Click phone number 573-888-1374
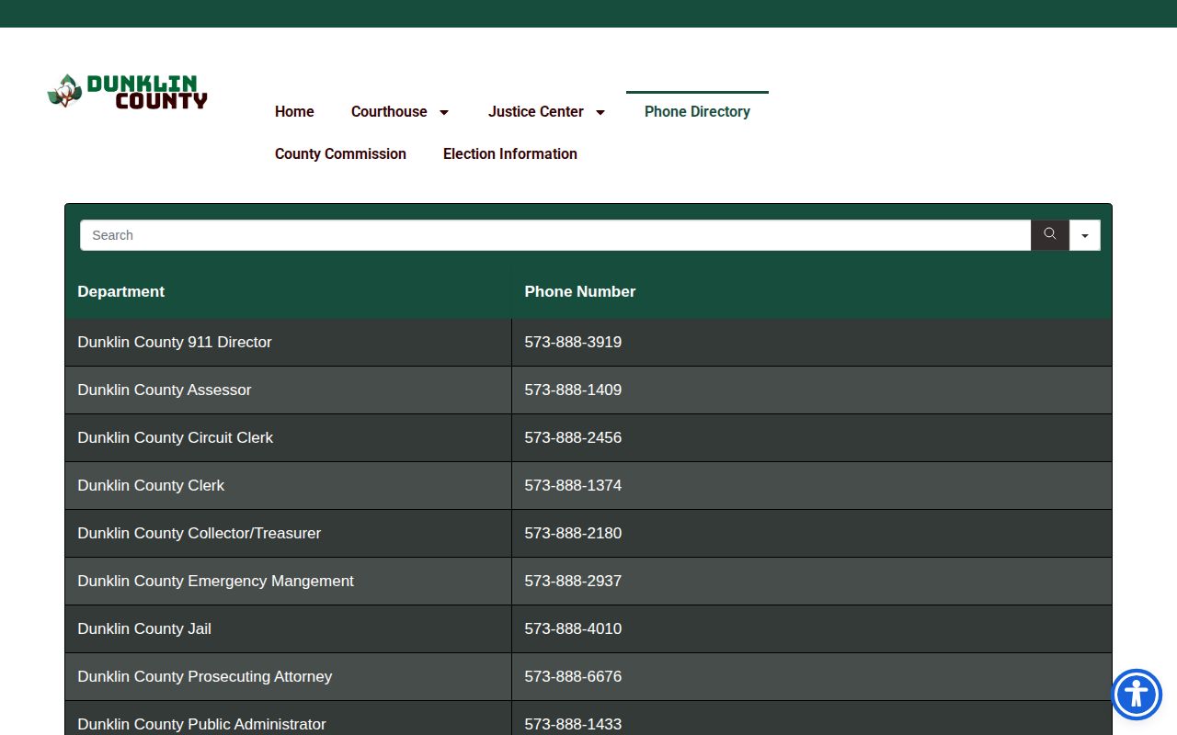This screenshot has height=735, width=1177. click(x=573, y=485)
